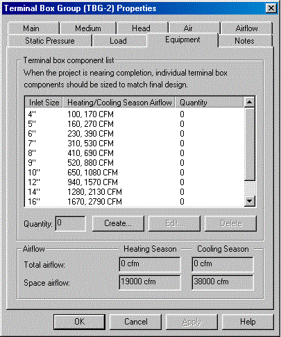Close the dialog with the X button

(271, 8)
